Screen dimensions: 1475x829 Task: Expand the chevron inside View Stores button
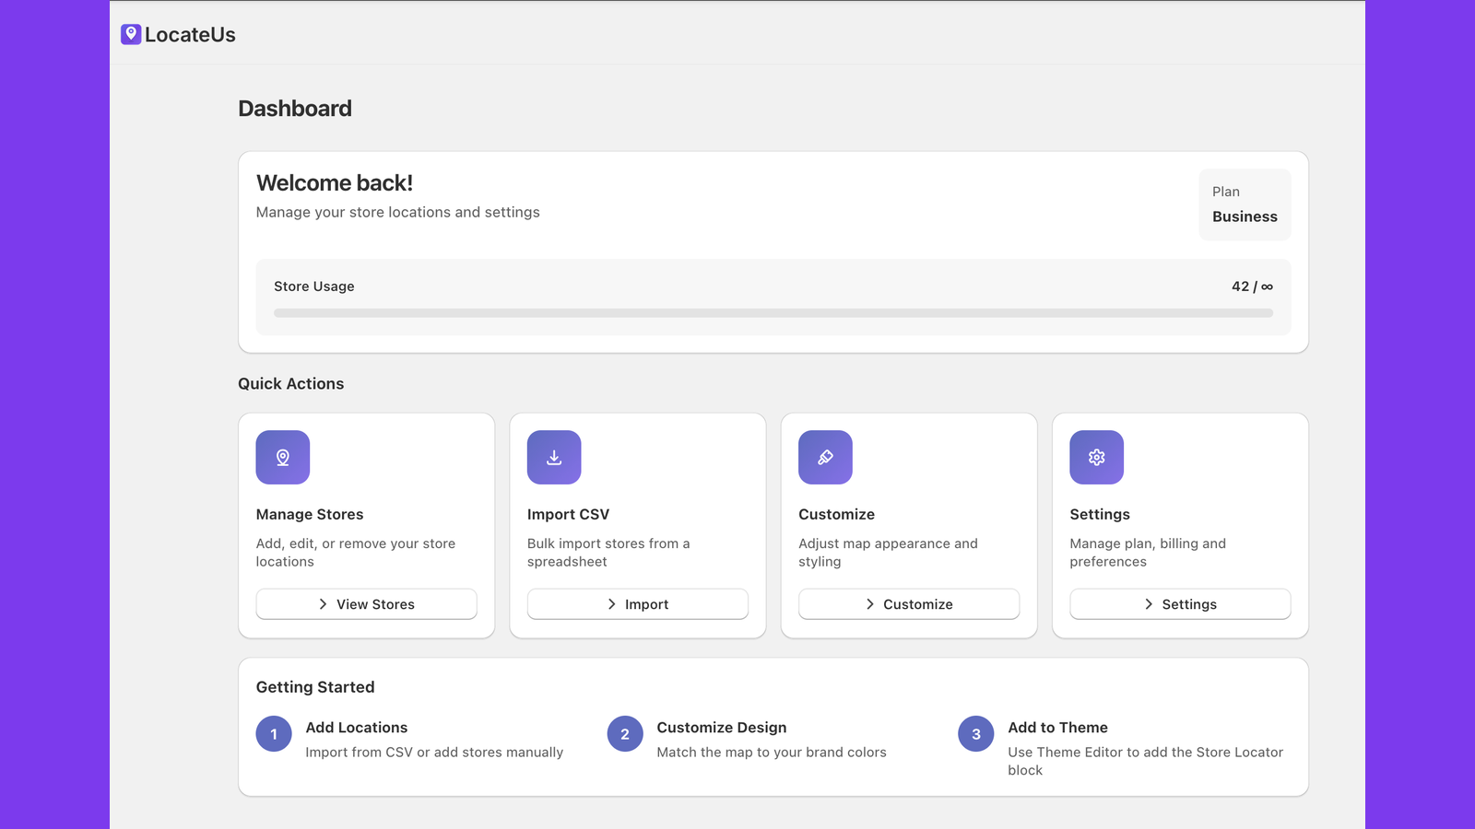[x=323, y=604]
